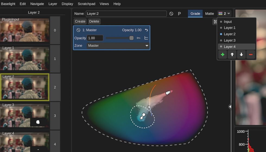Select the PluginInput thumbnail
The width and height of the screenshot is (266, 152).
tap(25, 30)
